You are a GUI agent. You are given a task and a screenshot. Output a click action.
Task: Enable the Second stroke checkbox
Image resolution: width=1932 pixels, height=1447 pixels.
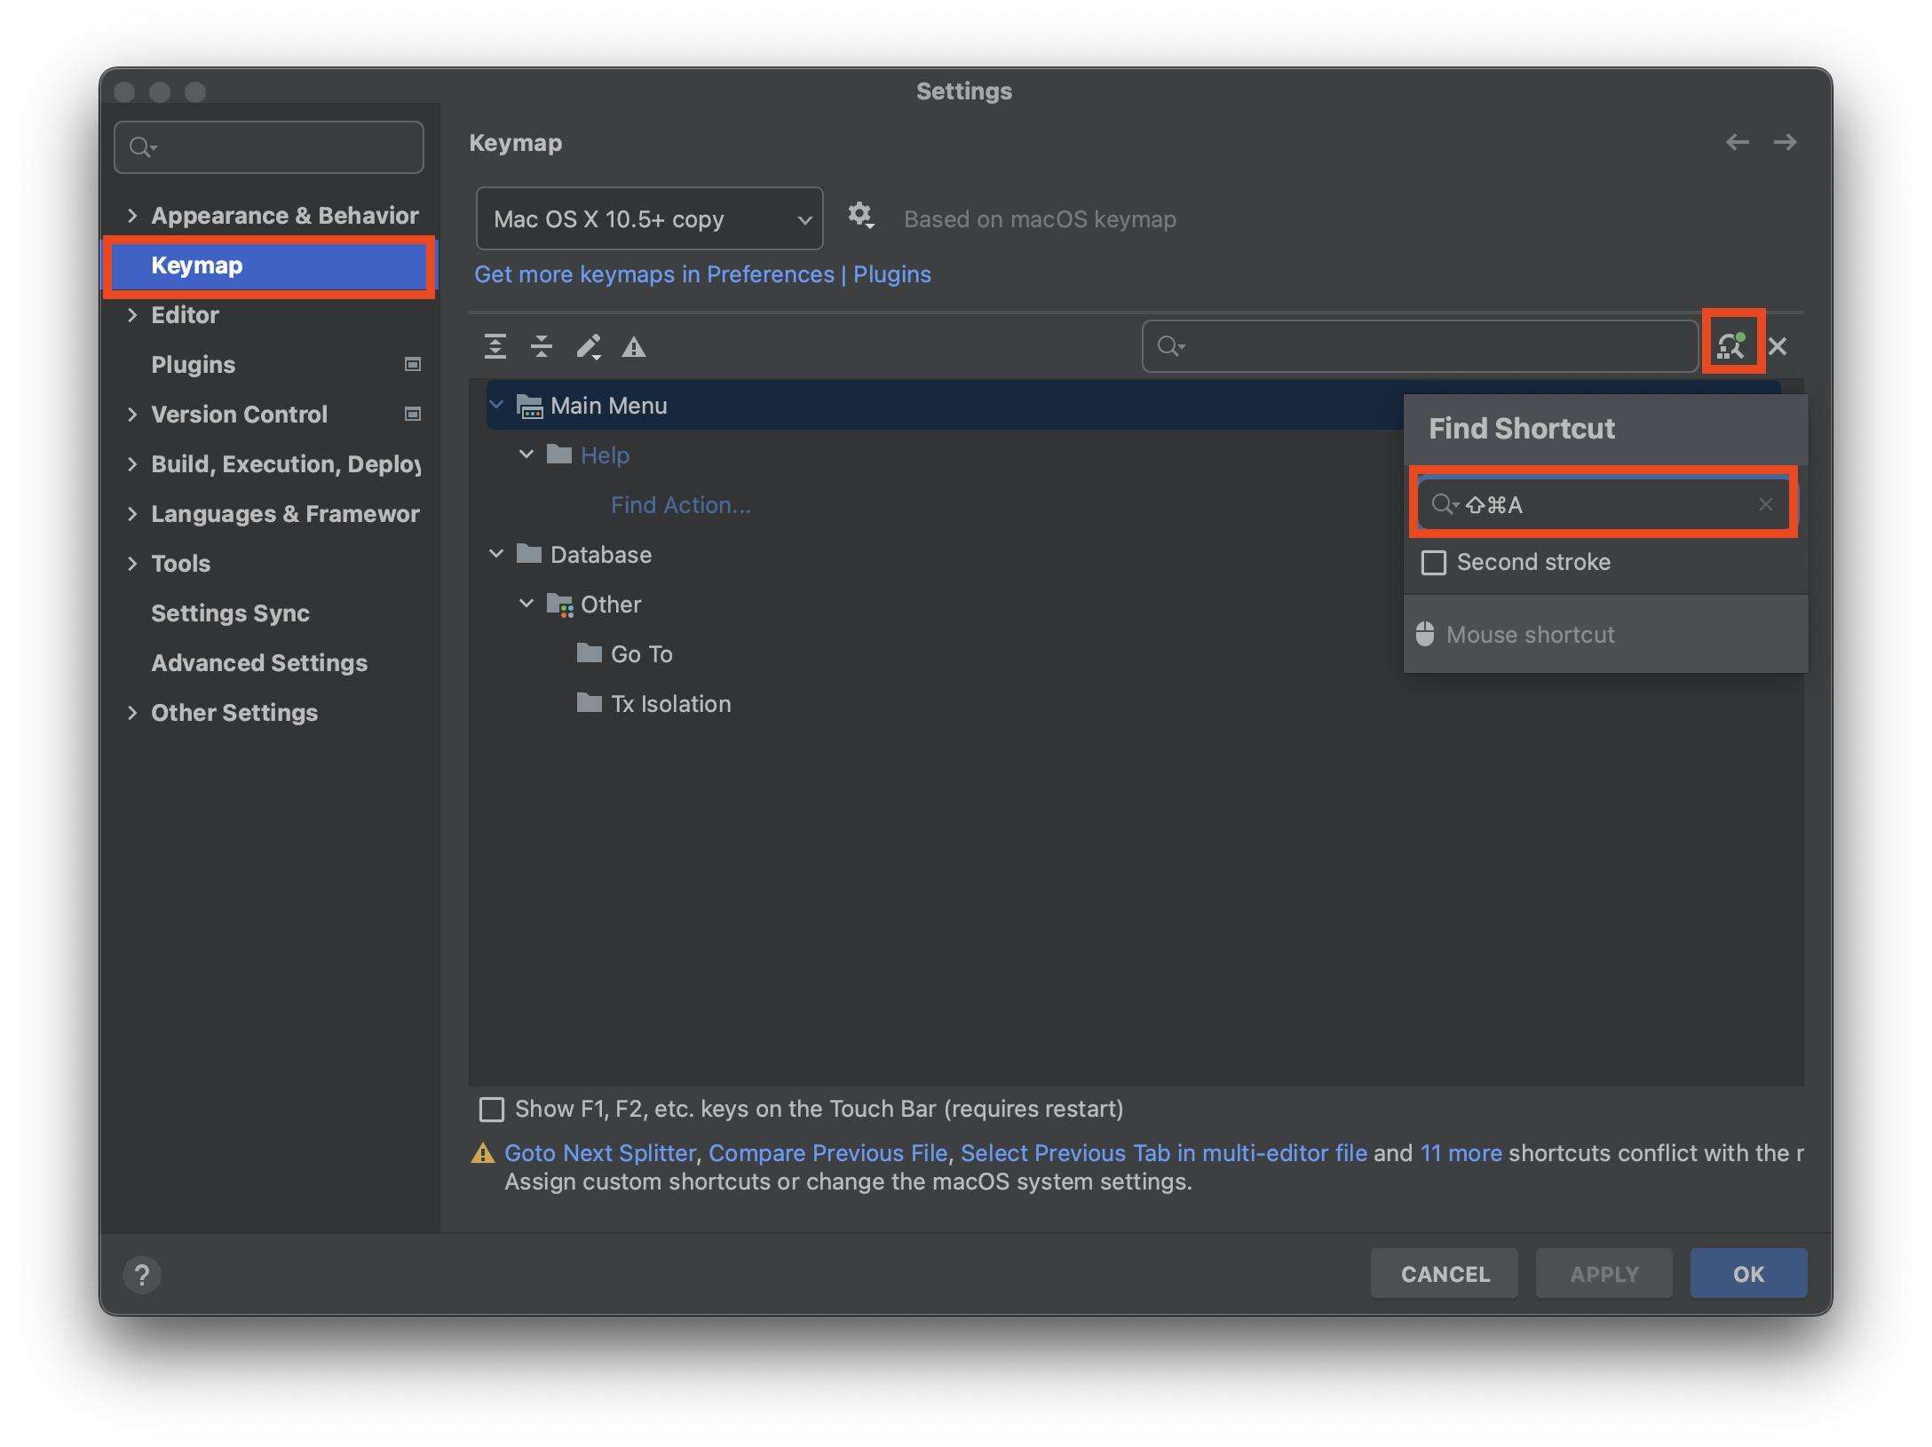tap(1434, 563)
